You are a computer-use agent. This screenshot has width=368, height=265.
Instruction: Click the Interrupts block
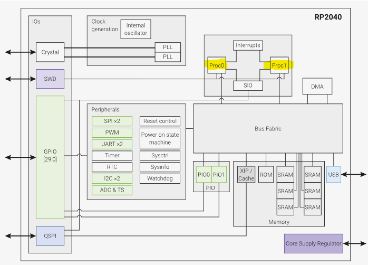(x=248, y=45)
